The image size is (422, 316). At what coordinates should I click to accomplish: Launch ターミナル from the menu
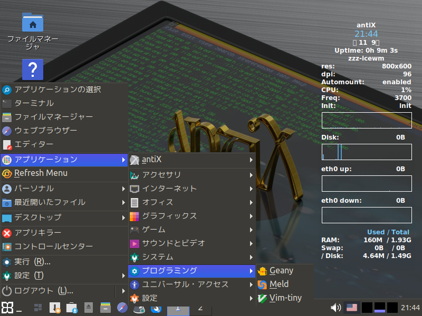point(64,103)
